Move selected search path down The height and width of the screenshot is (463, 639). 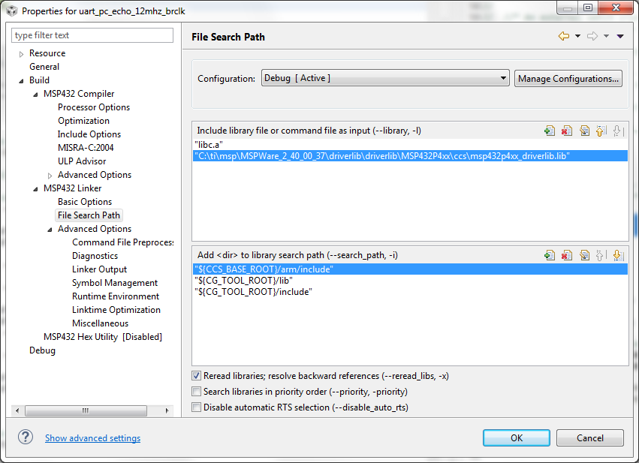(x=618, y=255)
